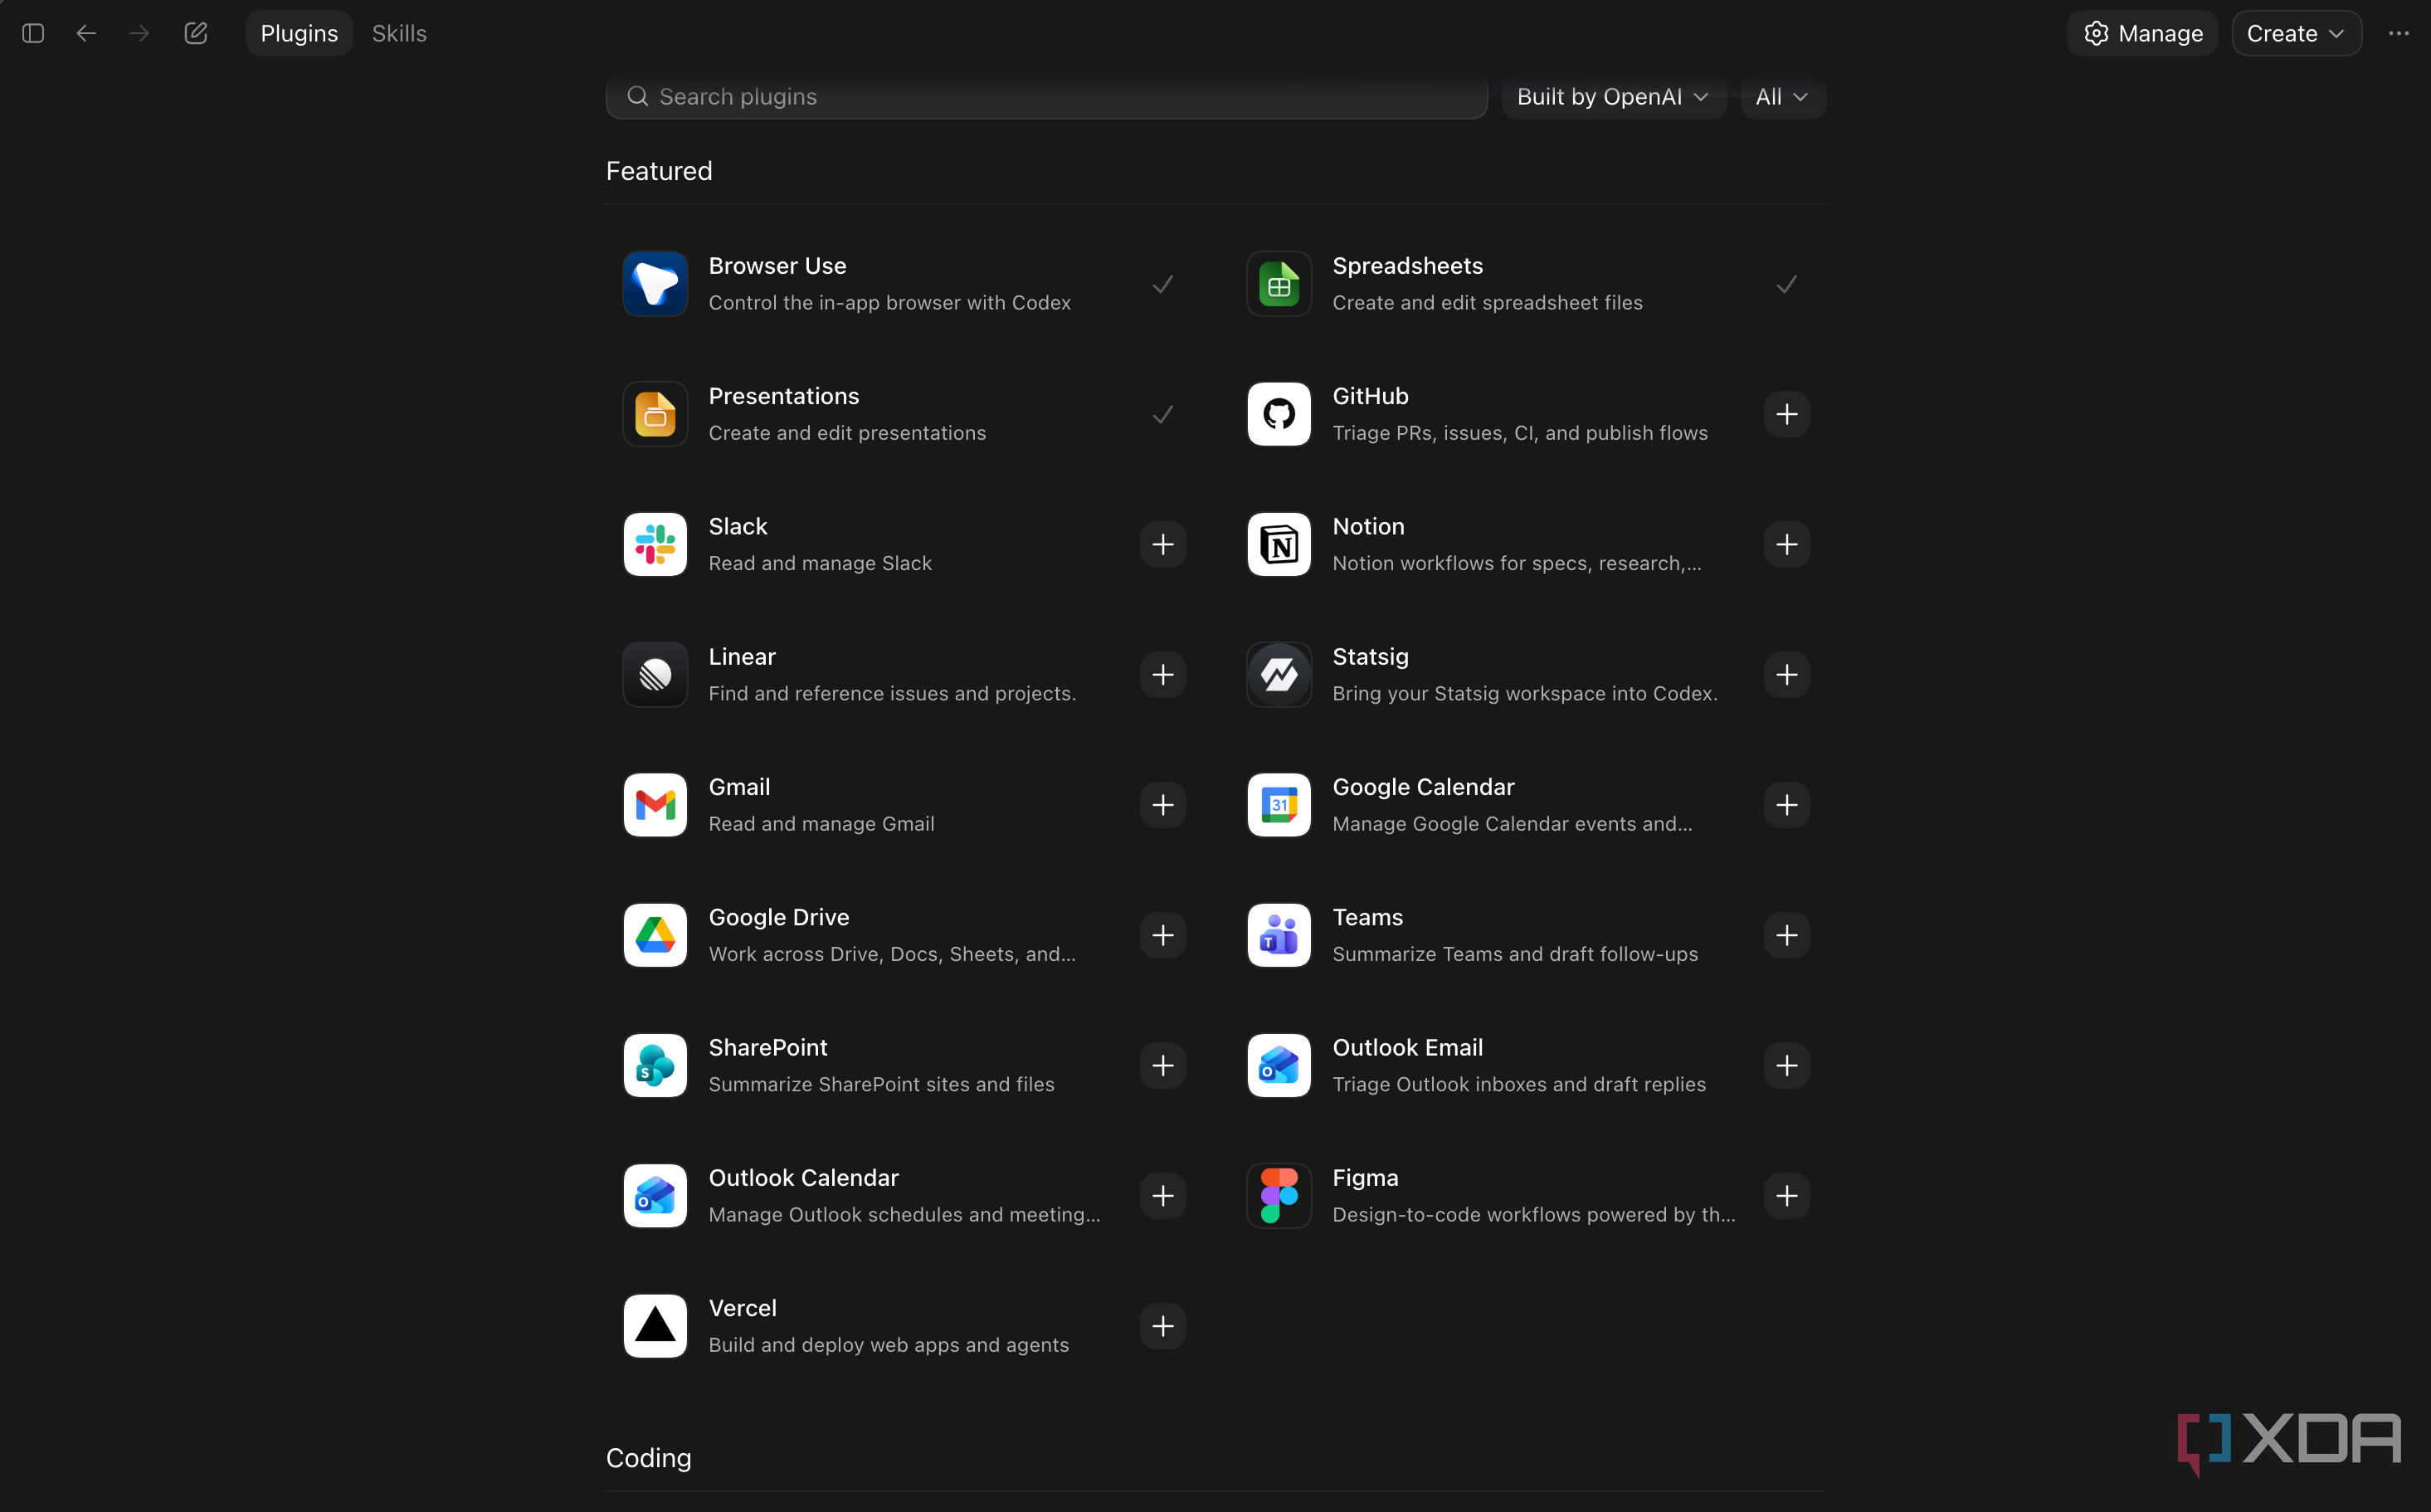2431x1512 pixels.
Task: Open the new chat compose icon
Action: 196,33
